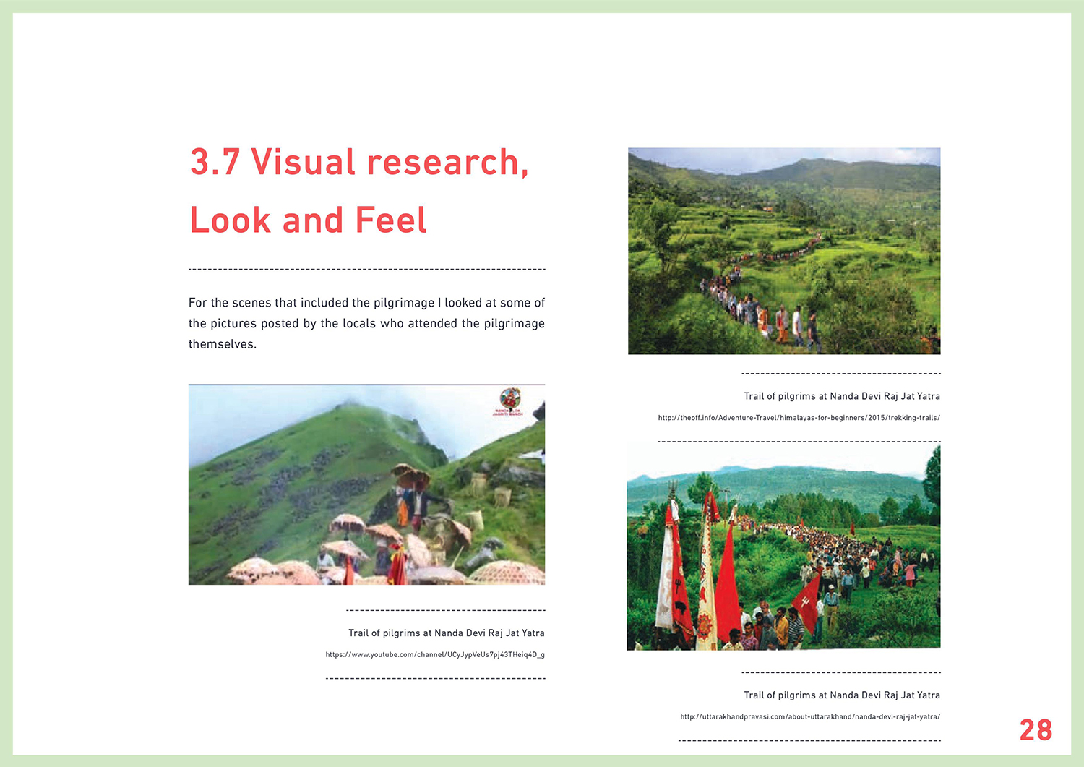
Task: Select the terraced green hillside photo
Action: tap(784, 251)
